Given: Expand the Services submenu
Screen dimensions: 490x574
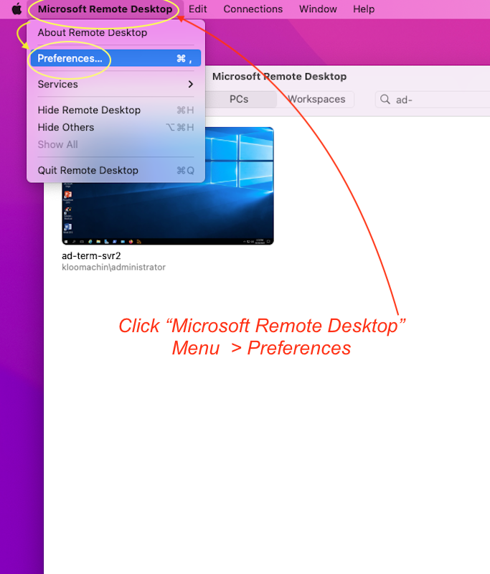Looking at the screenshot, I should (x=116, y=84).
